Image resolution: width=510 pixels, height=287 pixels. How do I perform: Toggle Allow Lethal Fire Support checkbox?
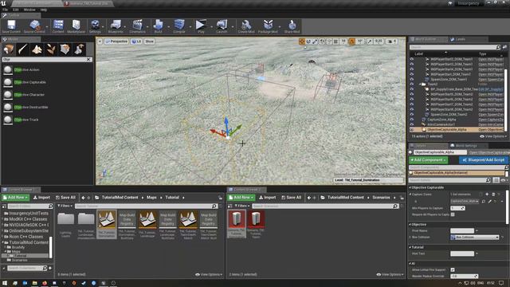tap(453, 269)
